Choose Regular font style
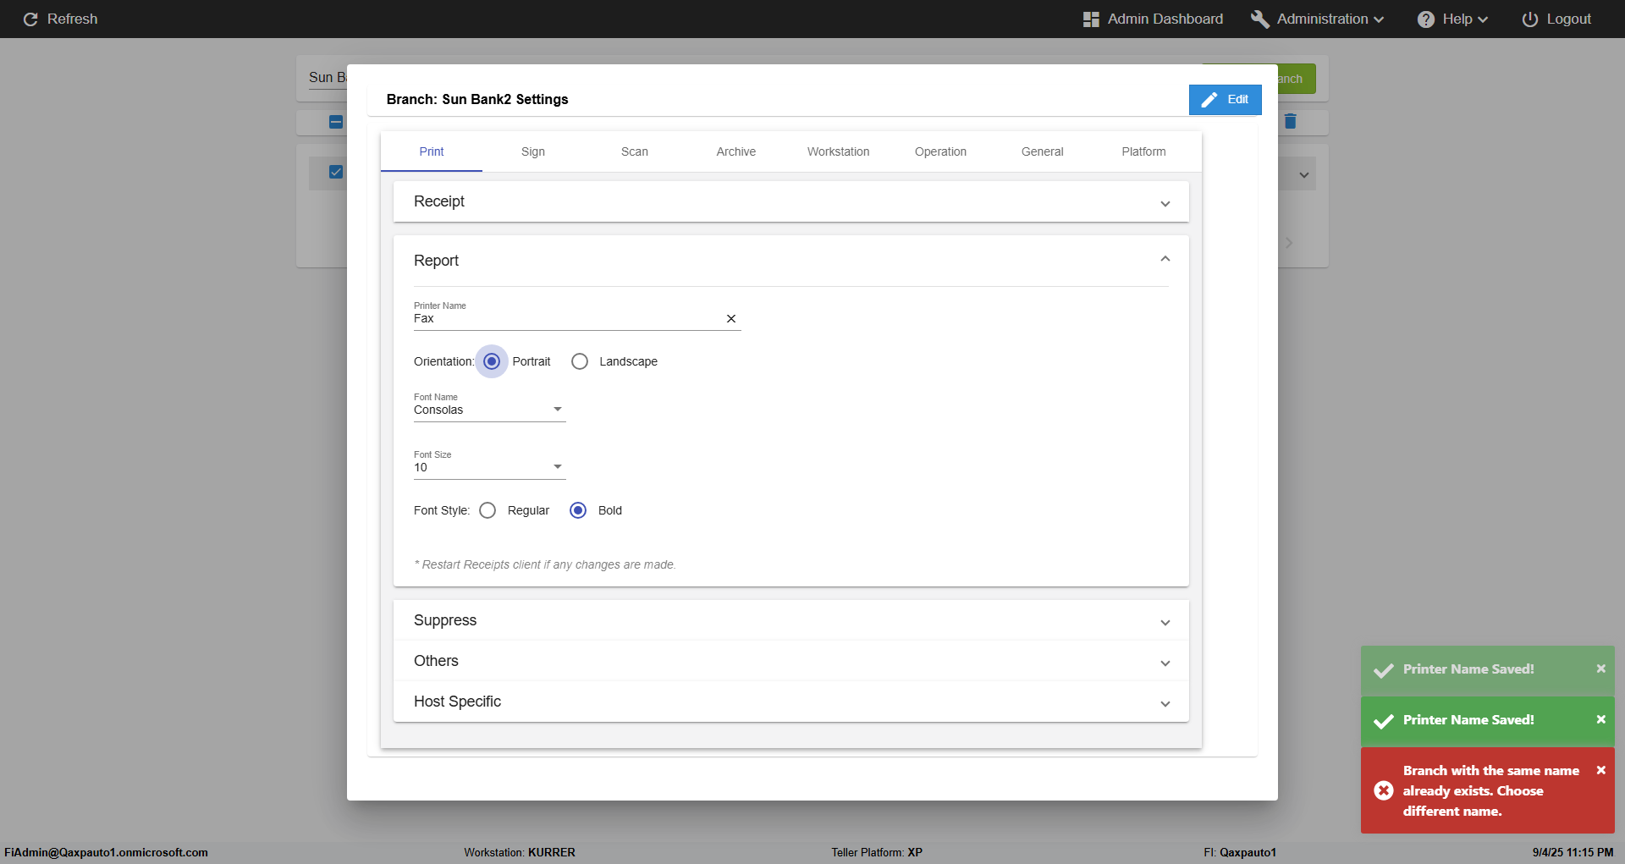Screen dimensions: 1625x864 [487, 510]
